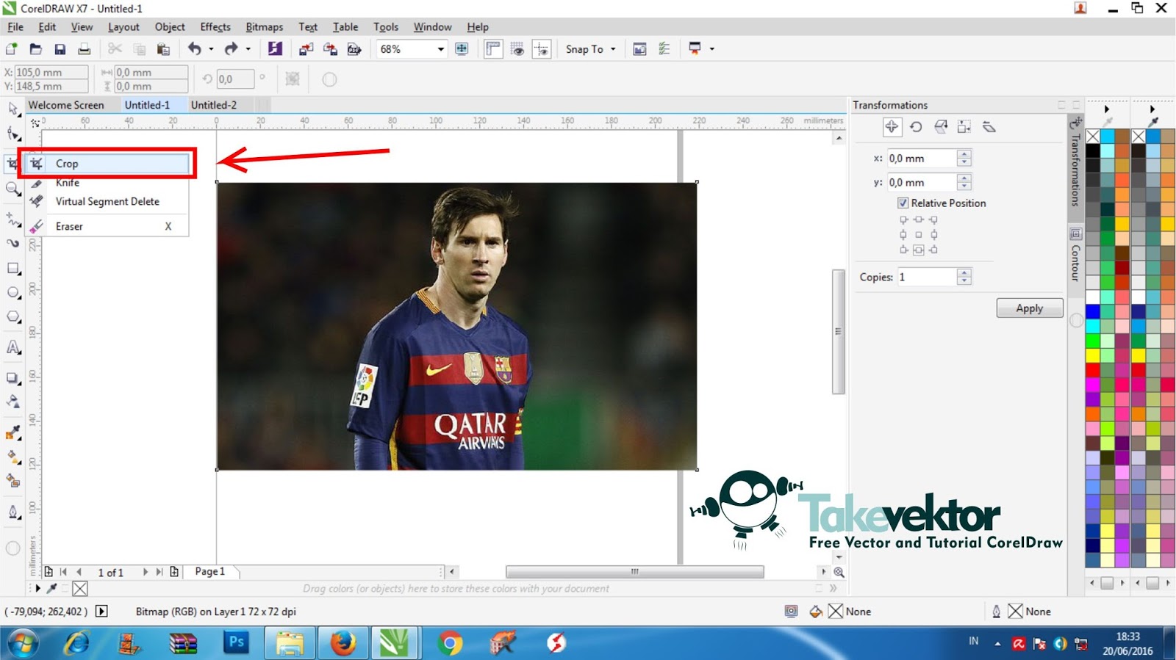The image size is (1176, 660).
Task: Select the Rectangle tool in the toolbox
Action: 13,268
